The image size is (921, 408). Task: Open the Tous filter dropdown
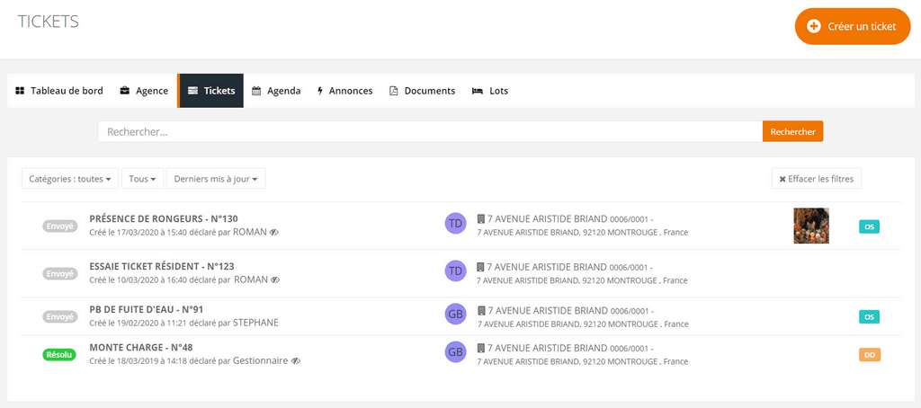(x=142, y=179)
